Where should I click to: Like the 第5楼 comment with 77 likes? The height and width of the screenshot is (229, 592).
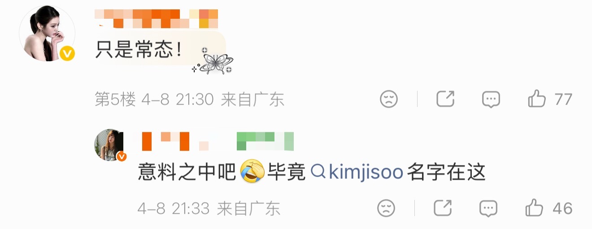[x=536, y=99]
